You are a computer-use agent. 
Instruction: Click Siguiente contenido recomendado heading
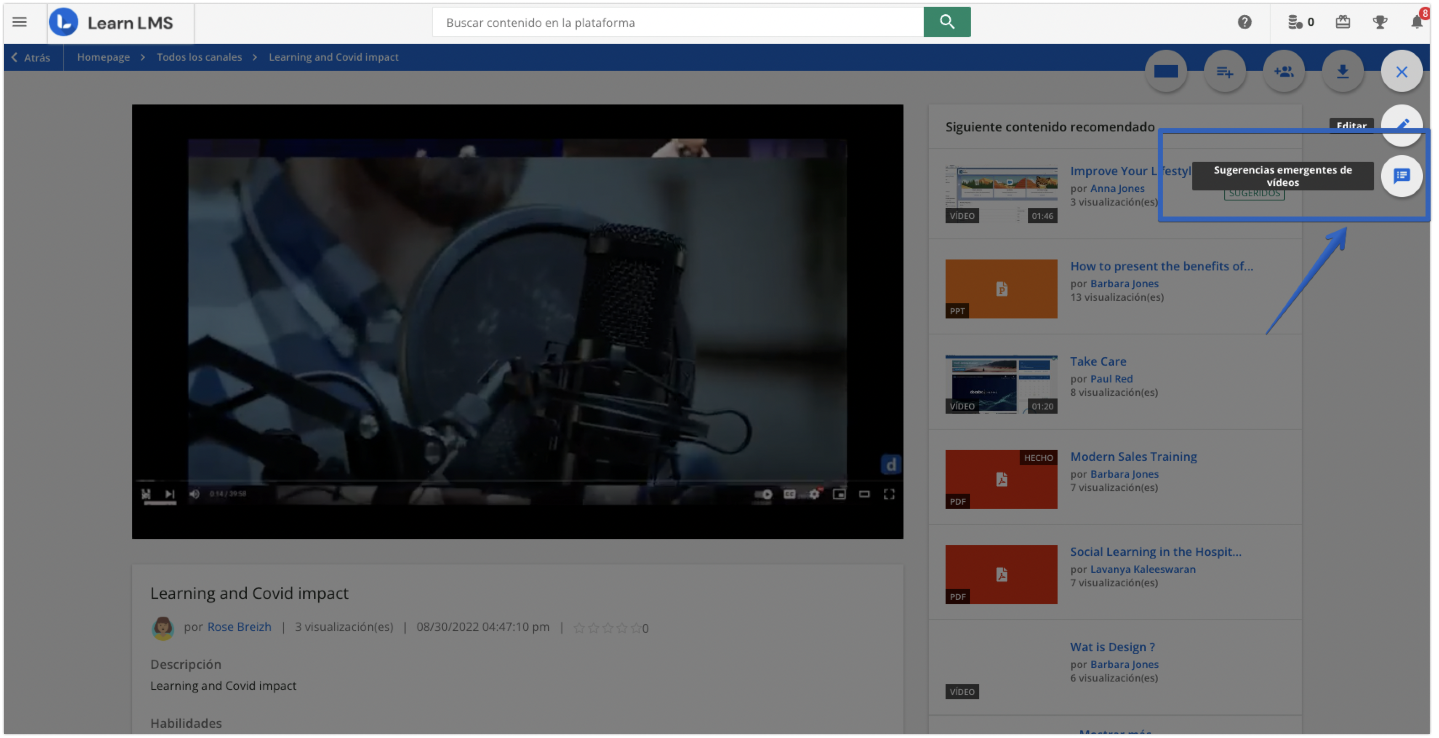coord(1050,127)
